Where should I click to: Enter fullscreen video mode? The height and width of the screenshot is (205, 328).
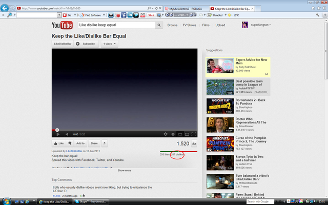coord(194,134)
